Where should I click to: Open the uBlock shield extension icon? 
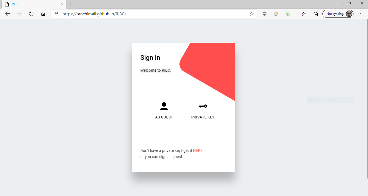pos(265,14)
